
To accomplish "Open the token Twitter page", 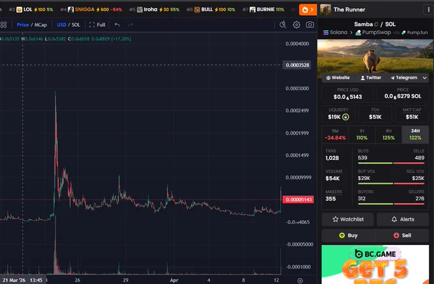I will pos(371,78).
